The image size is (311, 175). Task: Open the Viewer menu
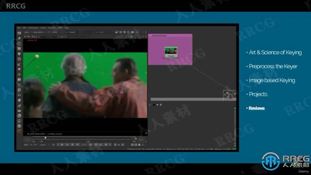(43, 27)
